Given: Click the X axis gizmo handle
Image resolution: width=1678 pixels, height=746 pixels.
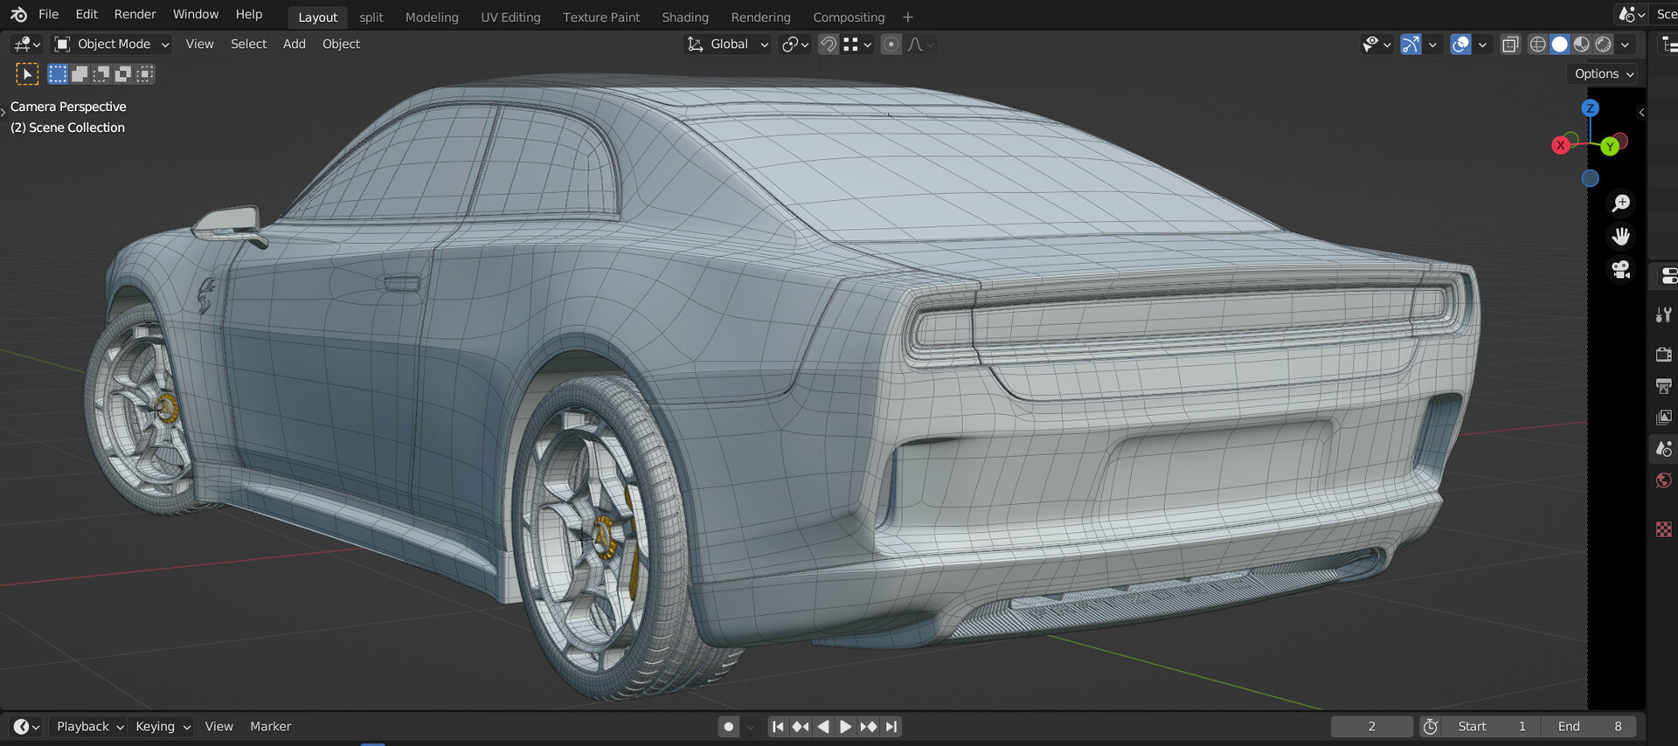Looking at the screenshot, I should [1561, 145].
